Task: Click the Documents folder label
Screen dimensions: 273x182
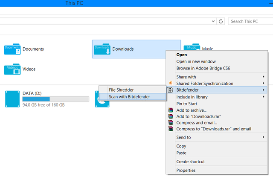Action: coord(33,49)
